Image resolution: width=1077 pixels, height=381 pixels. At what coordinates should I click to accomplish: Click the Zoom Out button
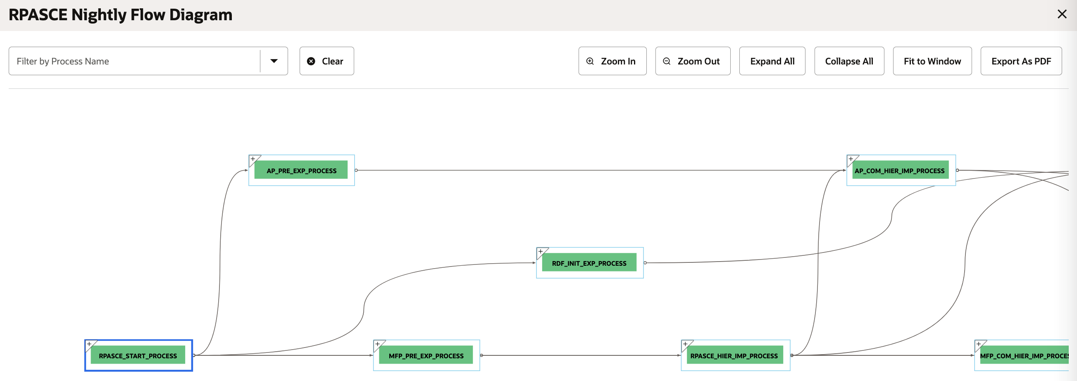coord(693,61)
